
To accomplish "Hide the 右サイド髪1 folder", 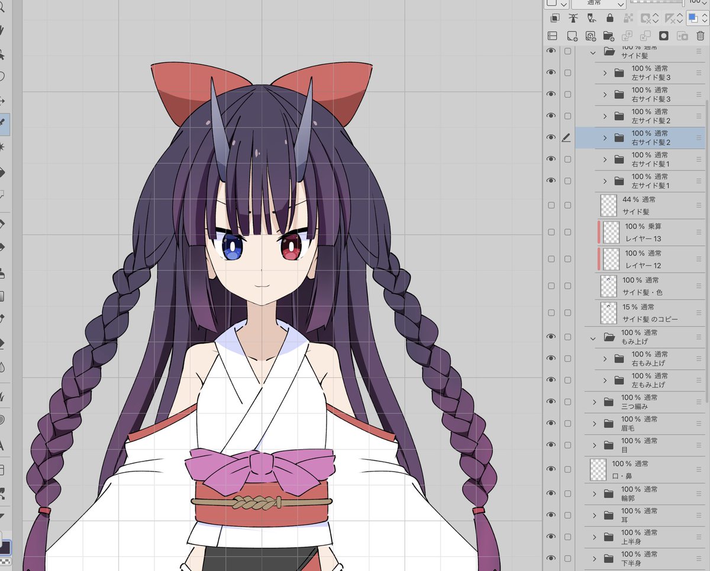I will point(551,159).
